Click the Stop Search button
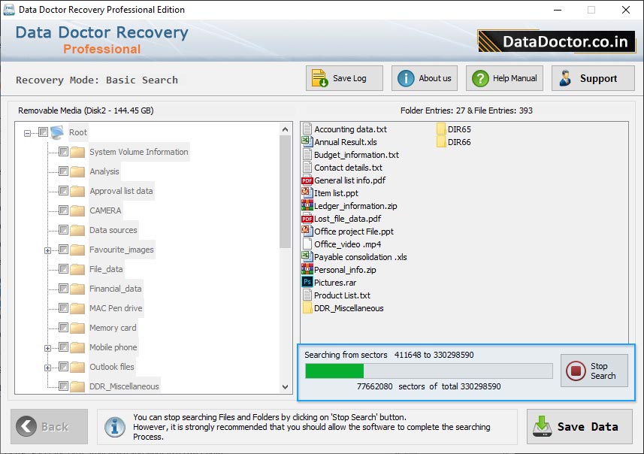The image size is (644, 454). coord(594,371)
